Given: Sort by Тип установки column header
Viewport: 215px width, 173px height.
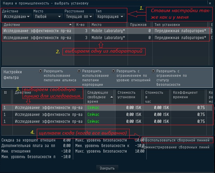Looking at the screenshot, I should (x=180, y=25).
